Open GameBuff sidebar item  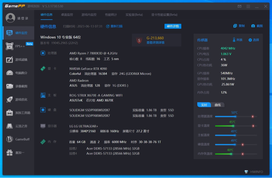click(19, 139)
